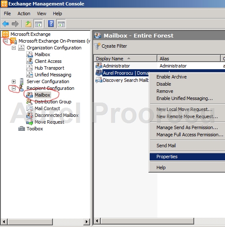Click the results pane horizontal scrollbar thumb
This screenshot has height=227, width=225.
pyautogui.click(x=147, y=221)
